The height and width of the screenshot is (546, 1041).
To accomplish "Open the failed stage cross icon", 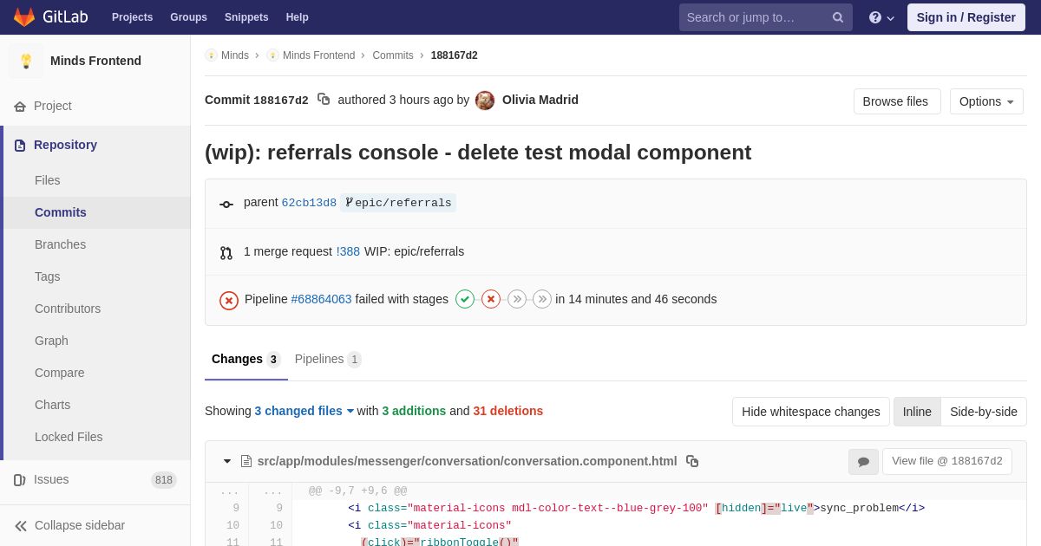I will point(491,299).
